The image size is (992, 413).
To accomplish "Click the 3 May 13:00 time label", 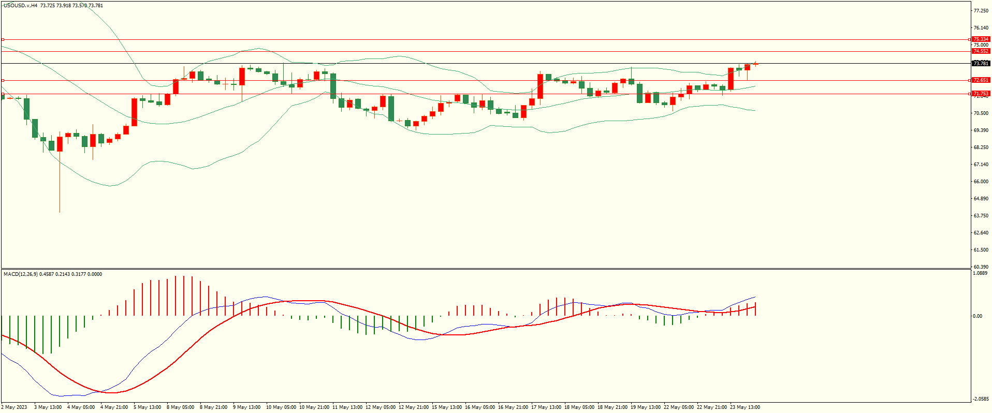I will pos(48,407).
